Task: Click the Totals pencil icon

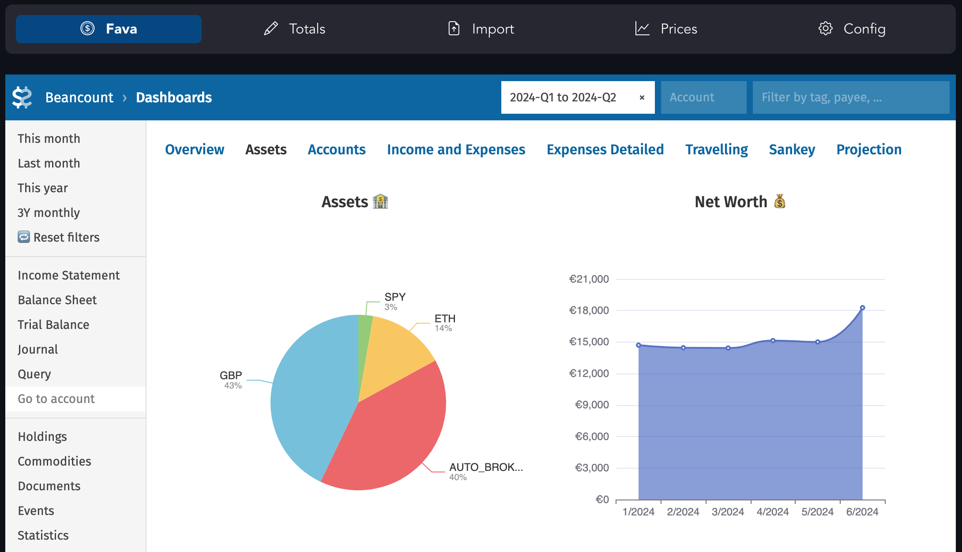Action: coord(271,29)
